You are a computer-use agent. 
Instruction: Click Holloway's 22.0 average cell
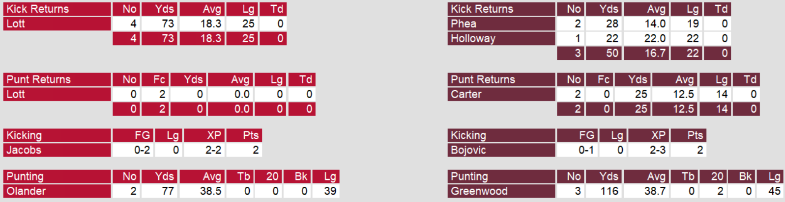pos(655,38)
